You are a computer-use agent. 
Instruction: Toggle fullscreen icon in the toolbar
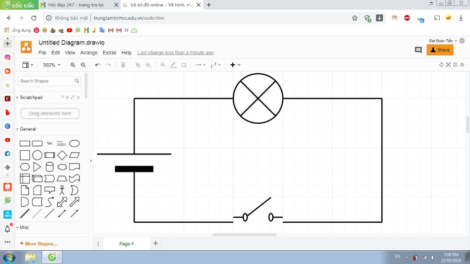click(x=448, y=65)
